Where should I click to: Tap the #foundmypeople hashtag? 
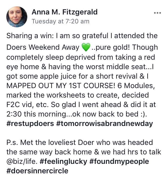(x=119, y=161)
